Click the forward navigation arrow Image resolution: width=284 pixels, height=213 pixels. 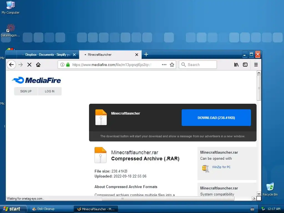(x=21, y=65)
